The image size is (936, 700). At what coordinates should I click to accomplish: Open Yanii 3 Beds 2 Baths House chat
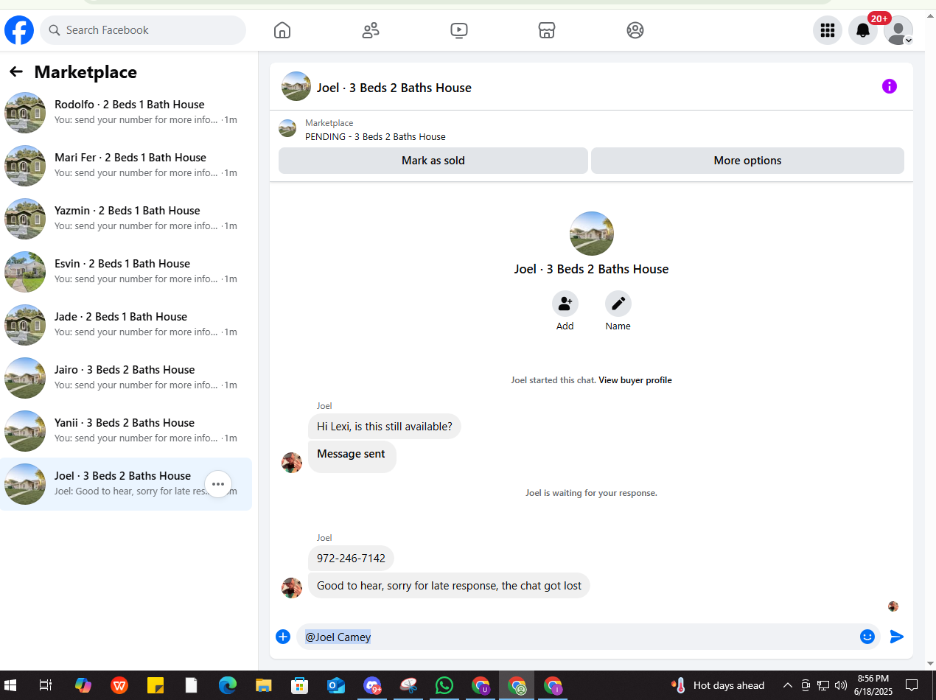tap(126, 431)
